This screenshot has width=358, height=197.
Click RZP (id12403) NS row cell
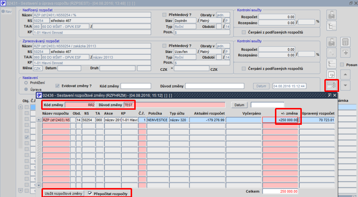tap(56, 120)
